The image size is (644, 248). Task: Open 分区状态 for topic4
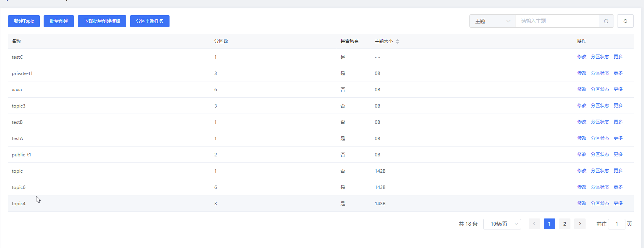tap(600, 203)
